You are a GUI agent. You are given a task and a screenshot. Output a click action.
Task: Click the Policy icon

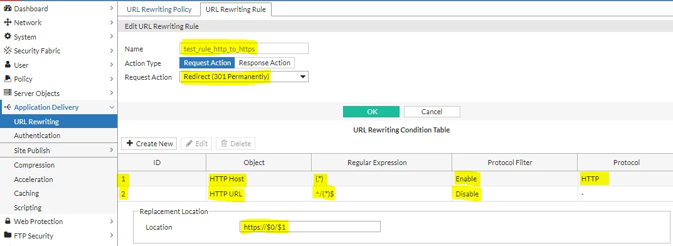[8, 78]
